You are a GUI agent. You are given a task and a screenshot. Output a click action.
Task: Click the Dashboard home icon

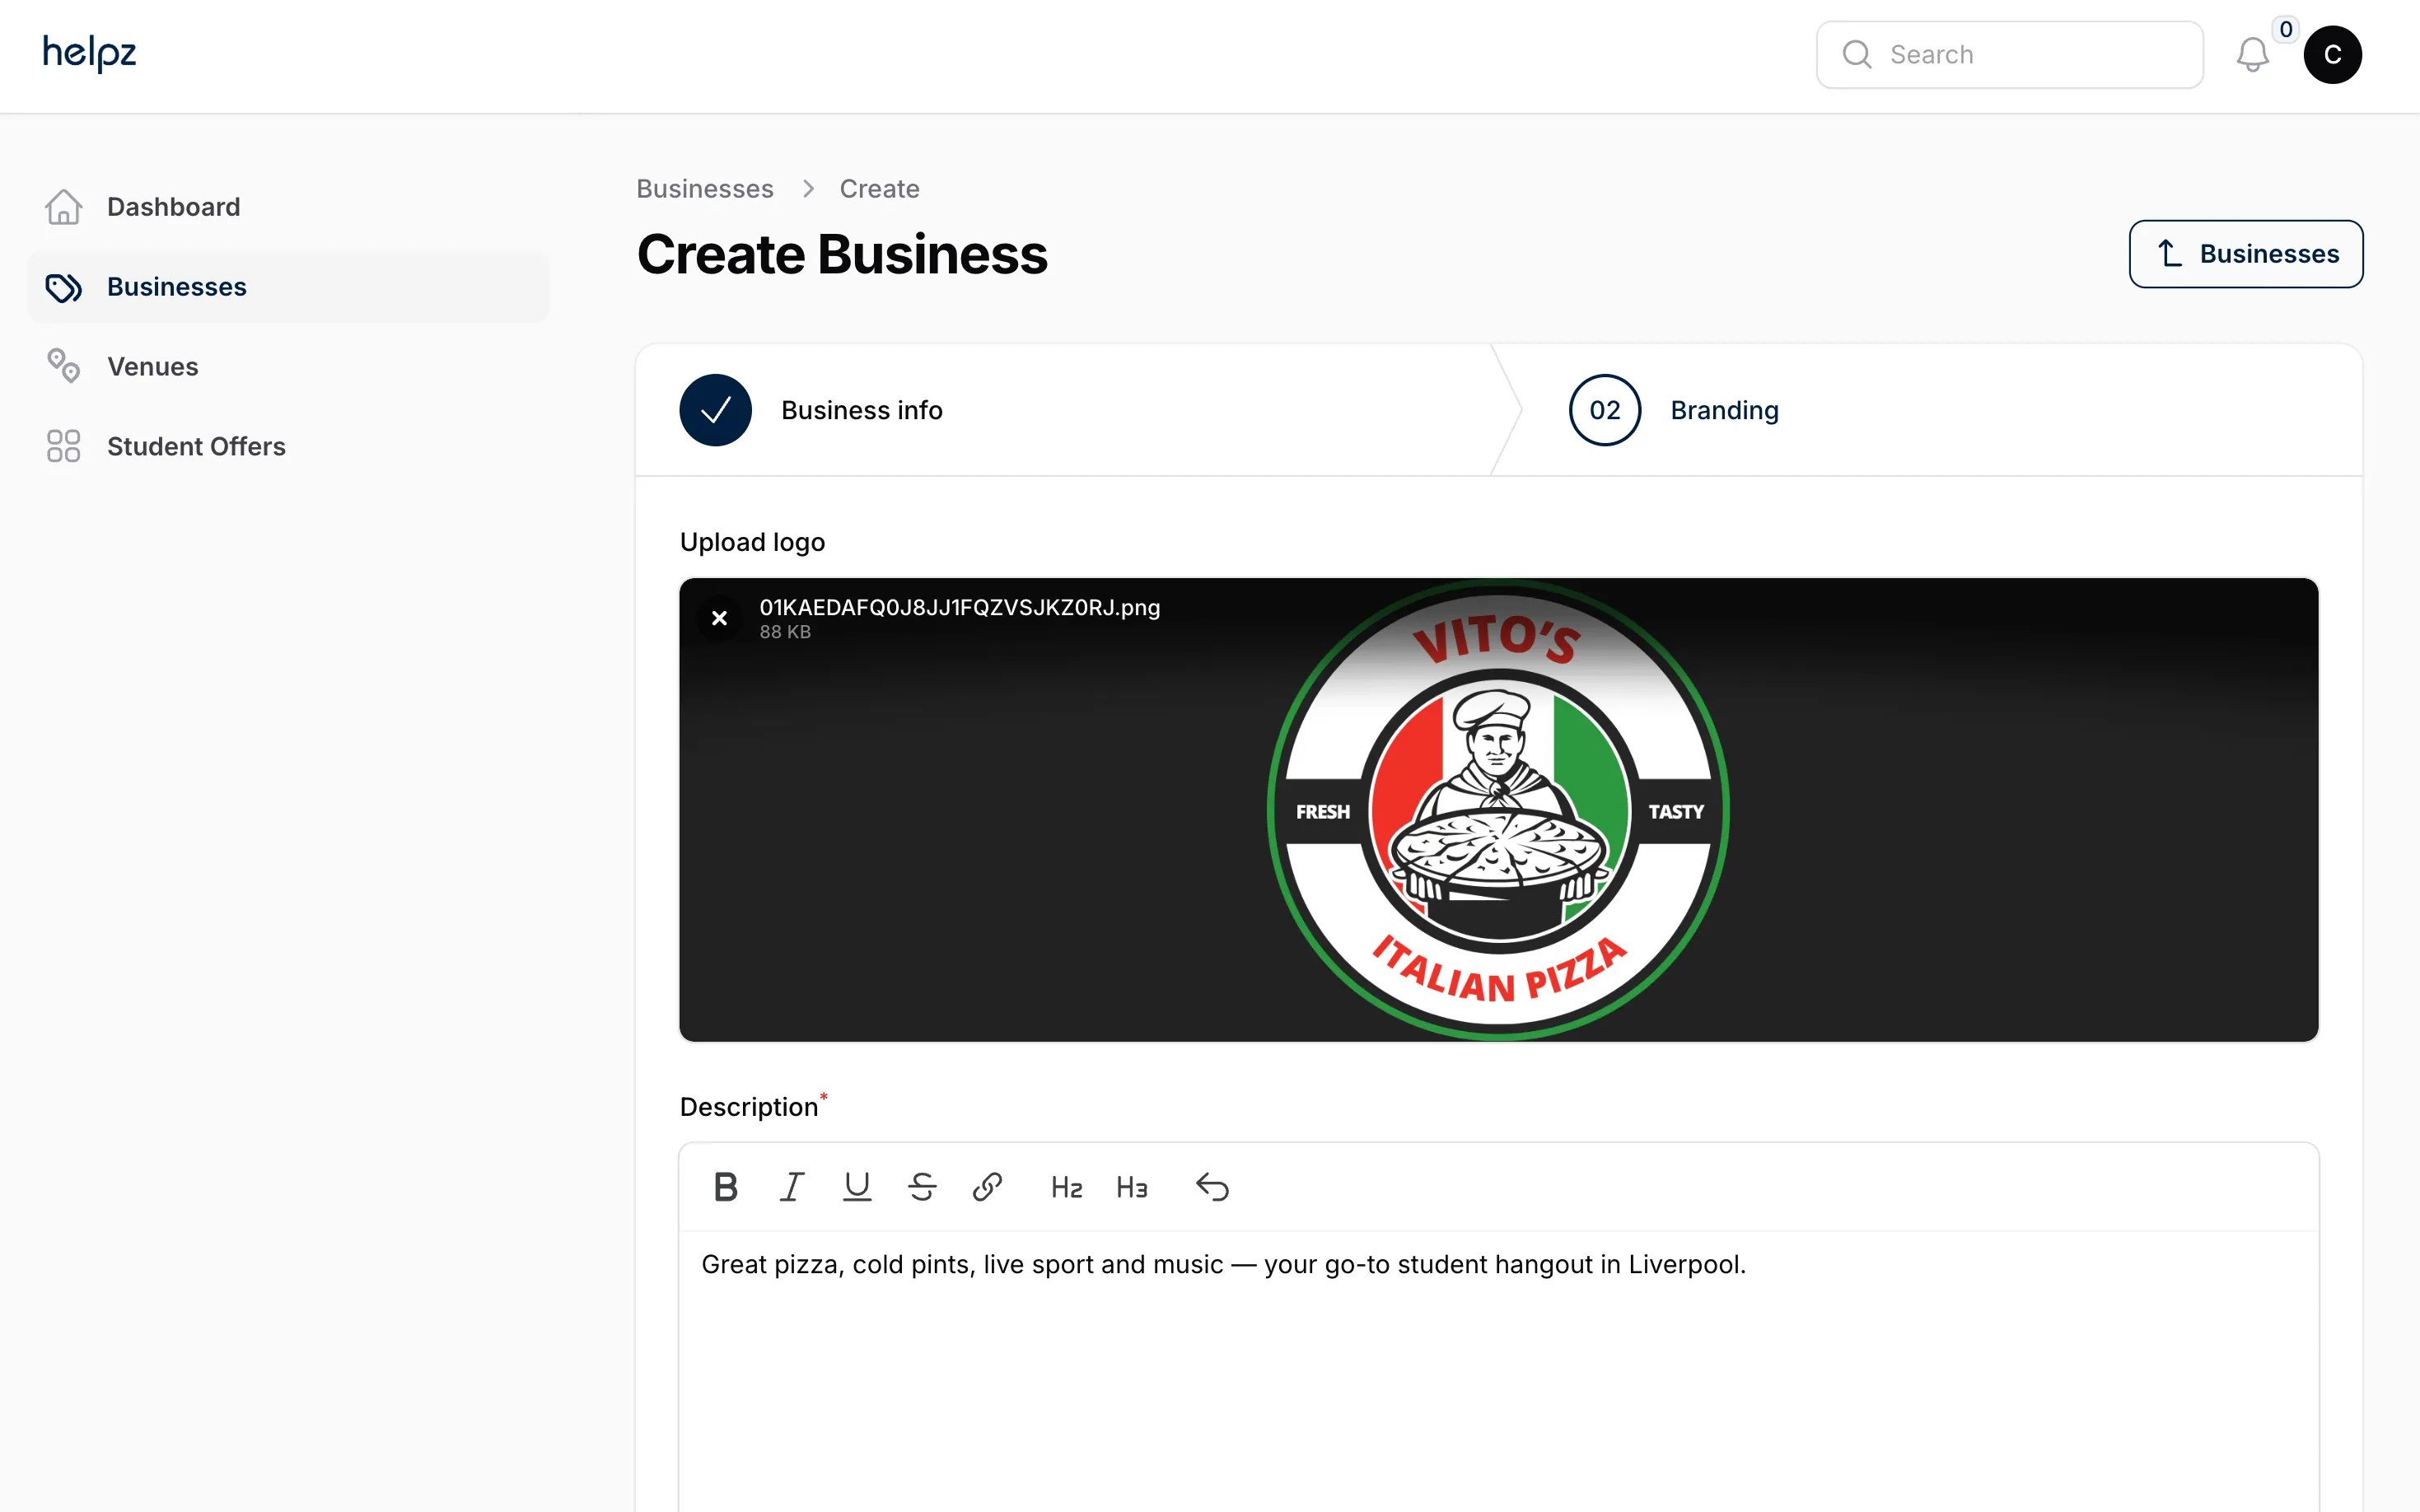point(64,207)
